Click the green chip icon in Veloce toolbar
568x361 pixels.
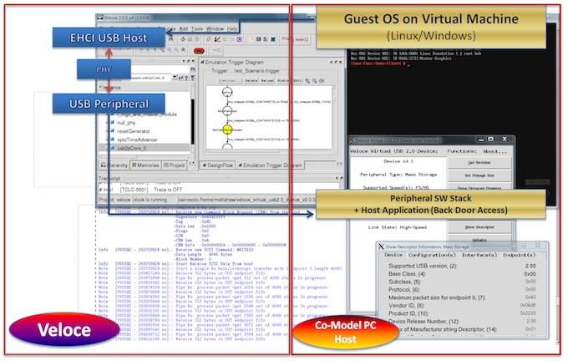[273, 39]
